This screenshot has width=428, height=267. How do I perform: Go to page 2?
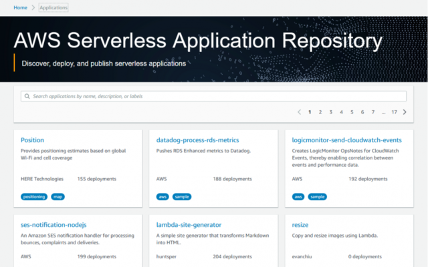click(x=320, y=112)
